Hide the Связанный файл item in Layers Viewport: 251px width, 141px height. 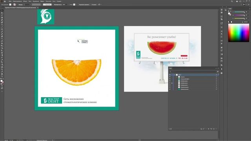coord(170,79)
